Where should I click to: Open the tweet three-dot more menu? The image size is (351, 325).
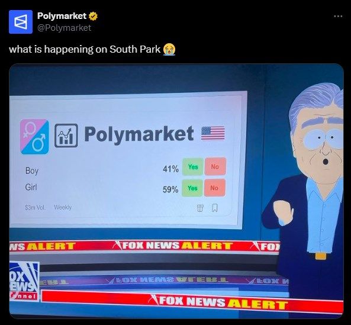[x=338, y=16]
